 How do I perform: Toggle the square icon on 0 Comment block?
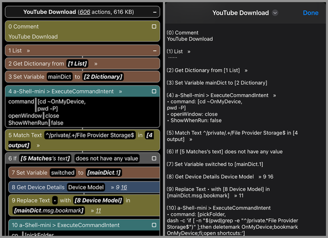(154, 26)
